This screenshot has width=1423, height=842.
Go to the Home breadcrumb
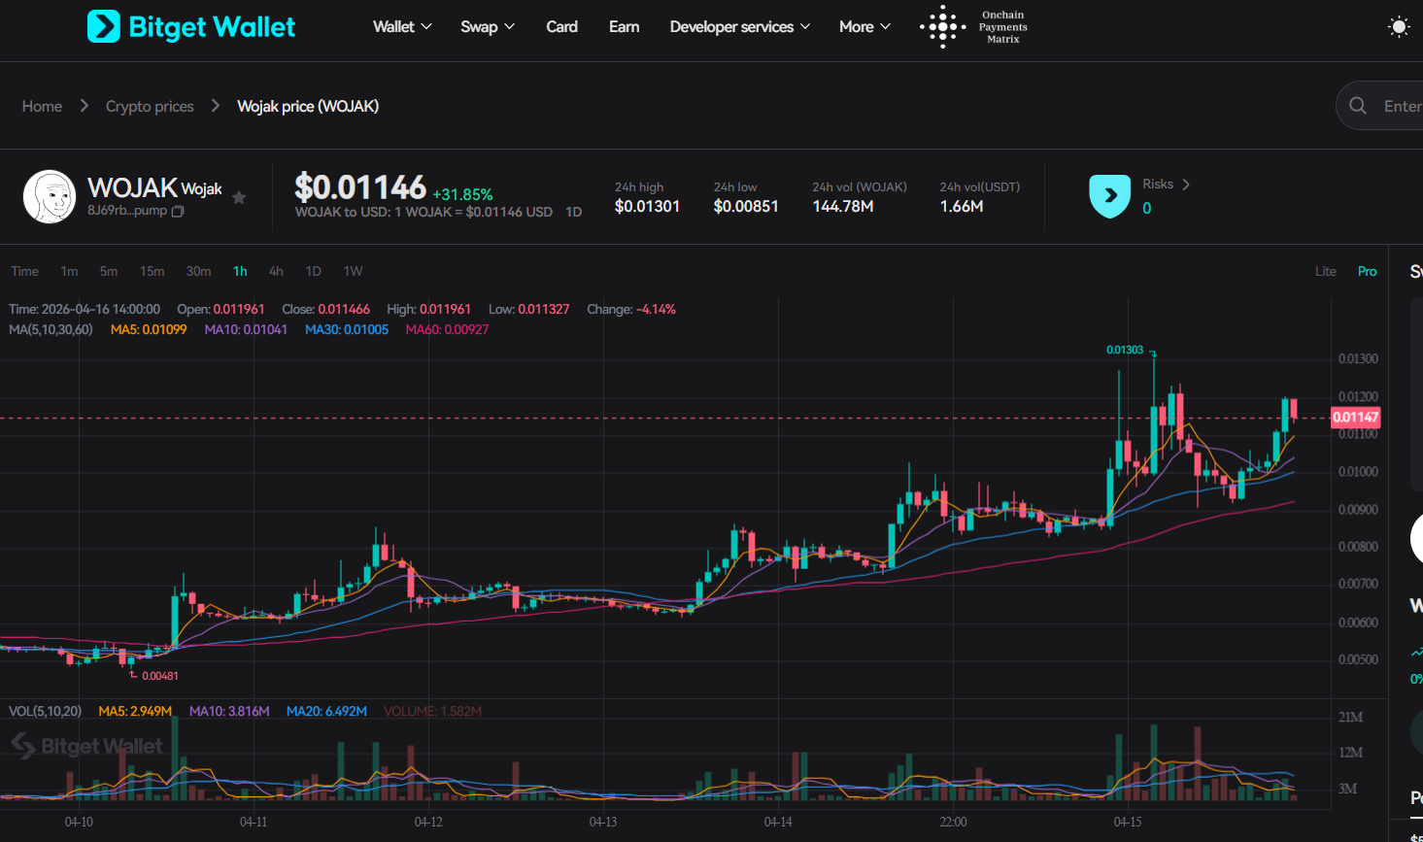[42, 106]
